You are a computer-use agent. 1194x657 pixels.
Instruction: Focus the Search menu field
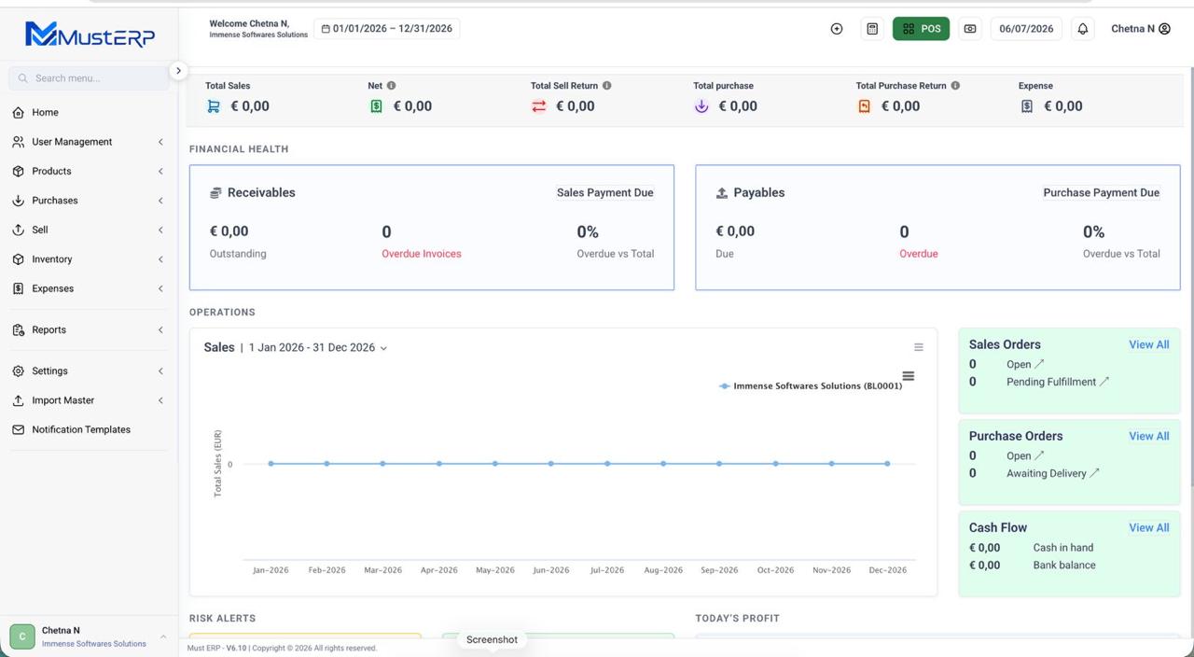click(x=89, y=78)
